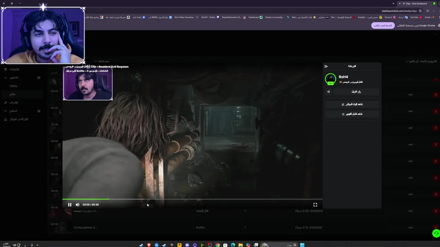Viewport: 440px width, 247px height.
Task: Open Windows Start button on the taskbar
Action: tap(302, 245)
